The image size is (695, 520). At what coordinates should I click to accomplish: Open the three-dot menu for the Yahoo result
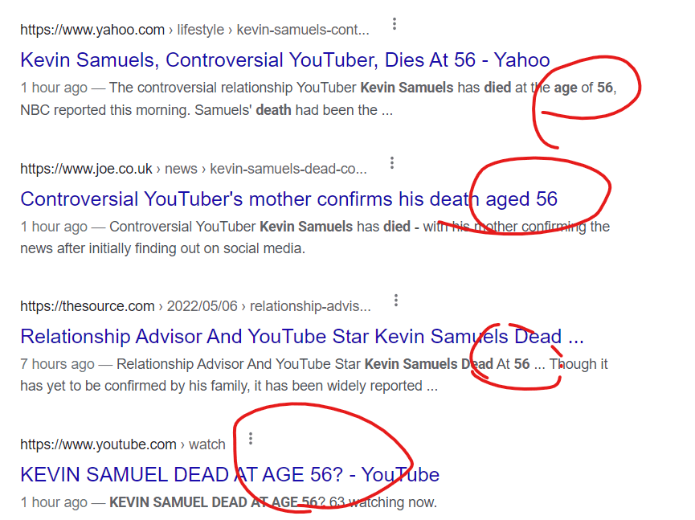coord(394,24)
